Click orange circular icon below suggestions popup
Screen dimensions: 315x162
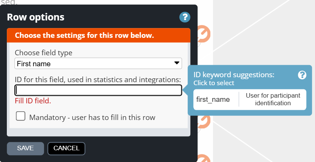tap(204, 121)
